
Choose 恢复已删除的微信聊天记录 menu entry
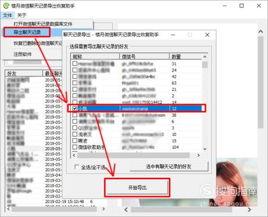[x=38, y=43]
